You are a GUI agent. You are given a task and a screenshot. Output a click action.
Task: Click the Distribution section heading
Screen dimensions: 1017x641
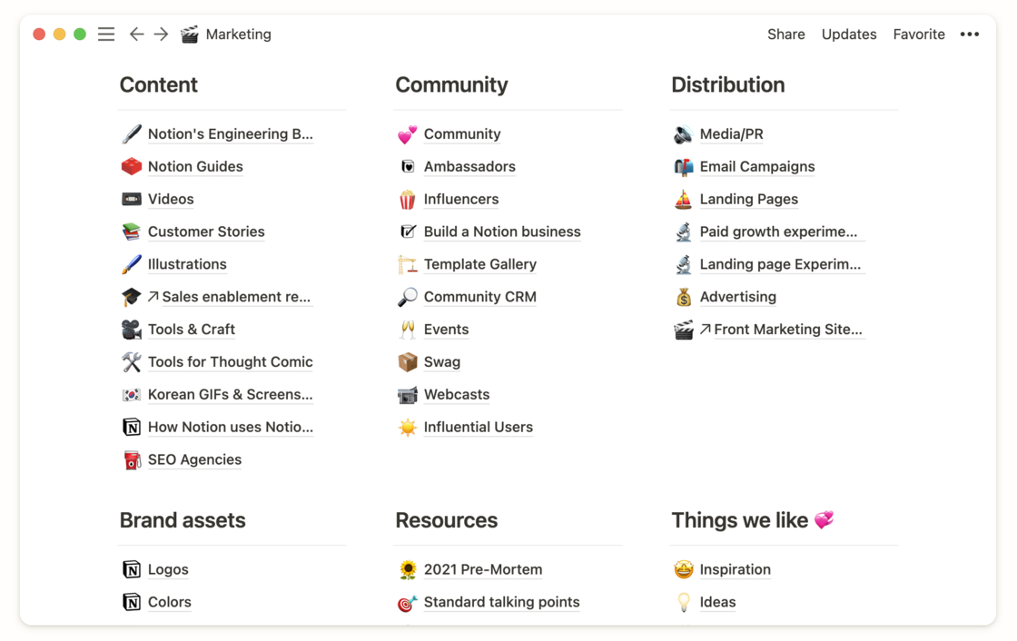[x=727, y=85]
